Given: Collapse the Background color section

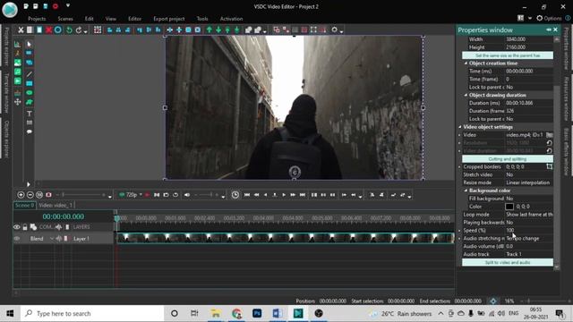Looking at the screenshot, I should 466,191.
